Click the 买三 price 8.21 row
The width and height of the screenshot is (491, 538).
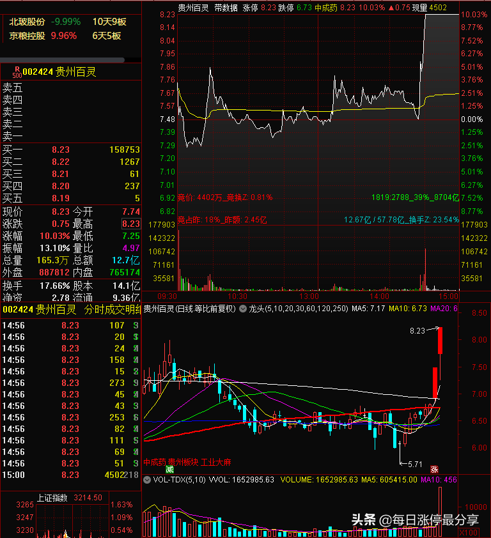pyautogui.click(x=71, y=174)
